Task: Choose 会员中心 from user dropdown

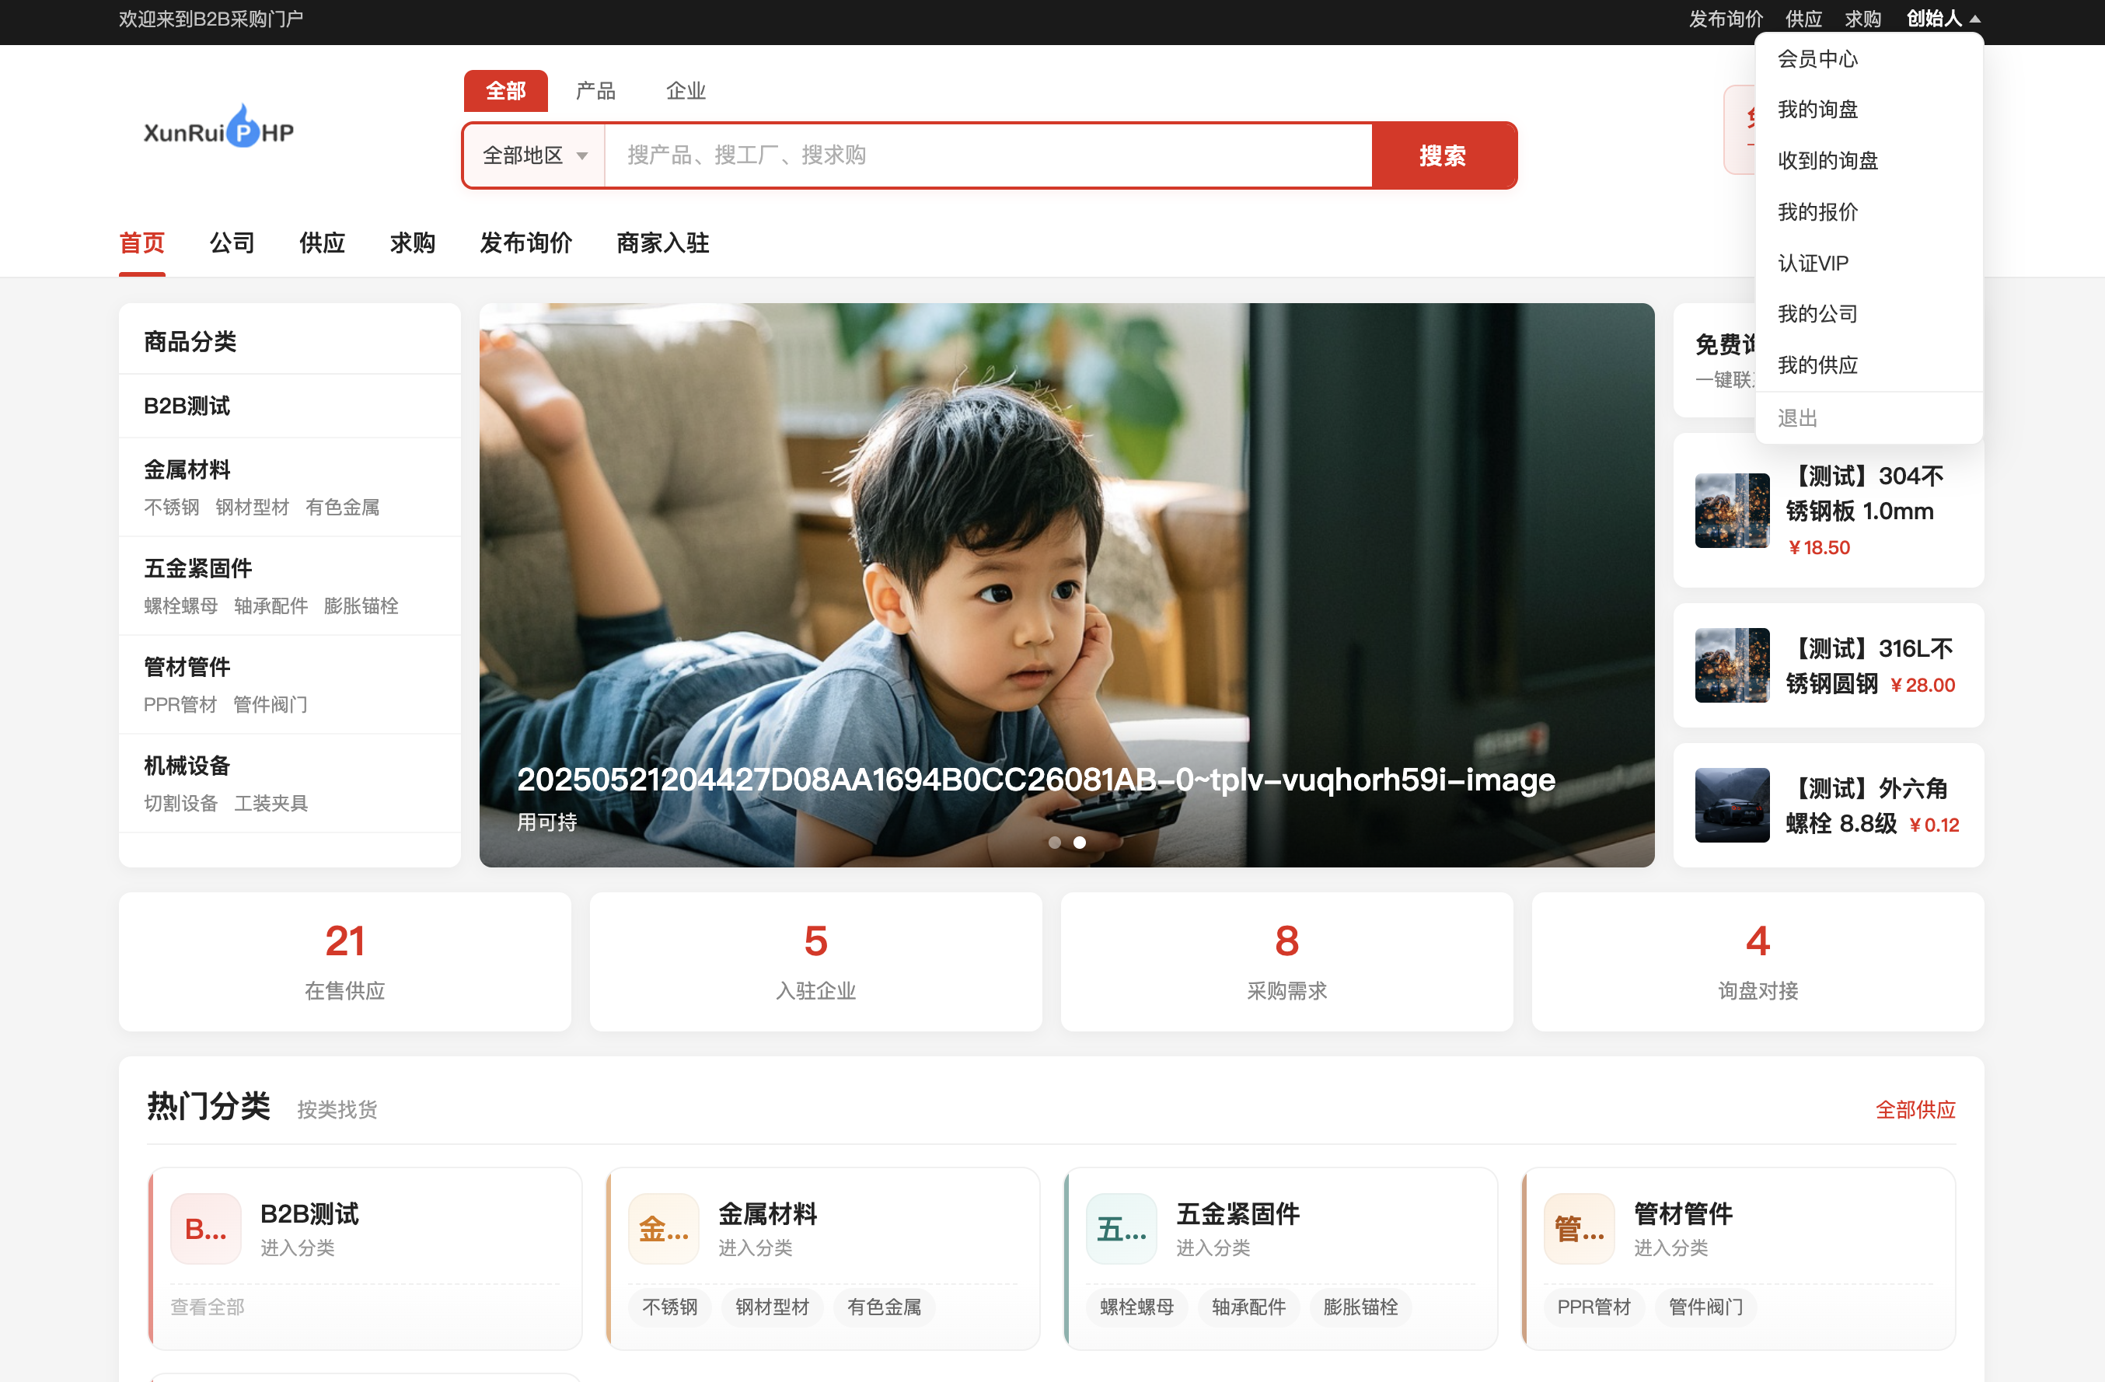Action: point(1868,59)
